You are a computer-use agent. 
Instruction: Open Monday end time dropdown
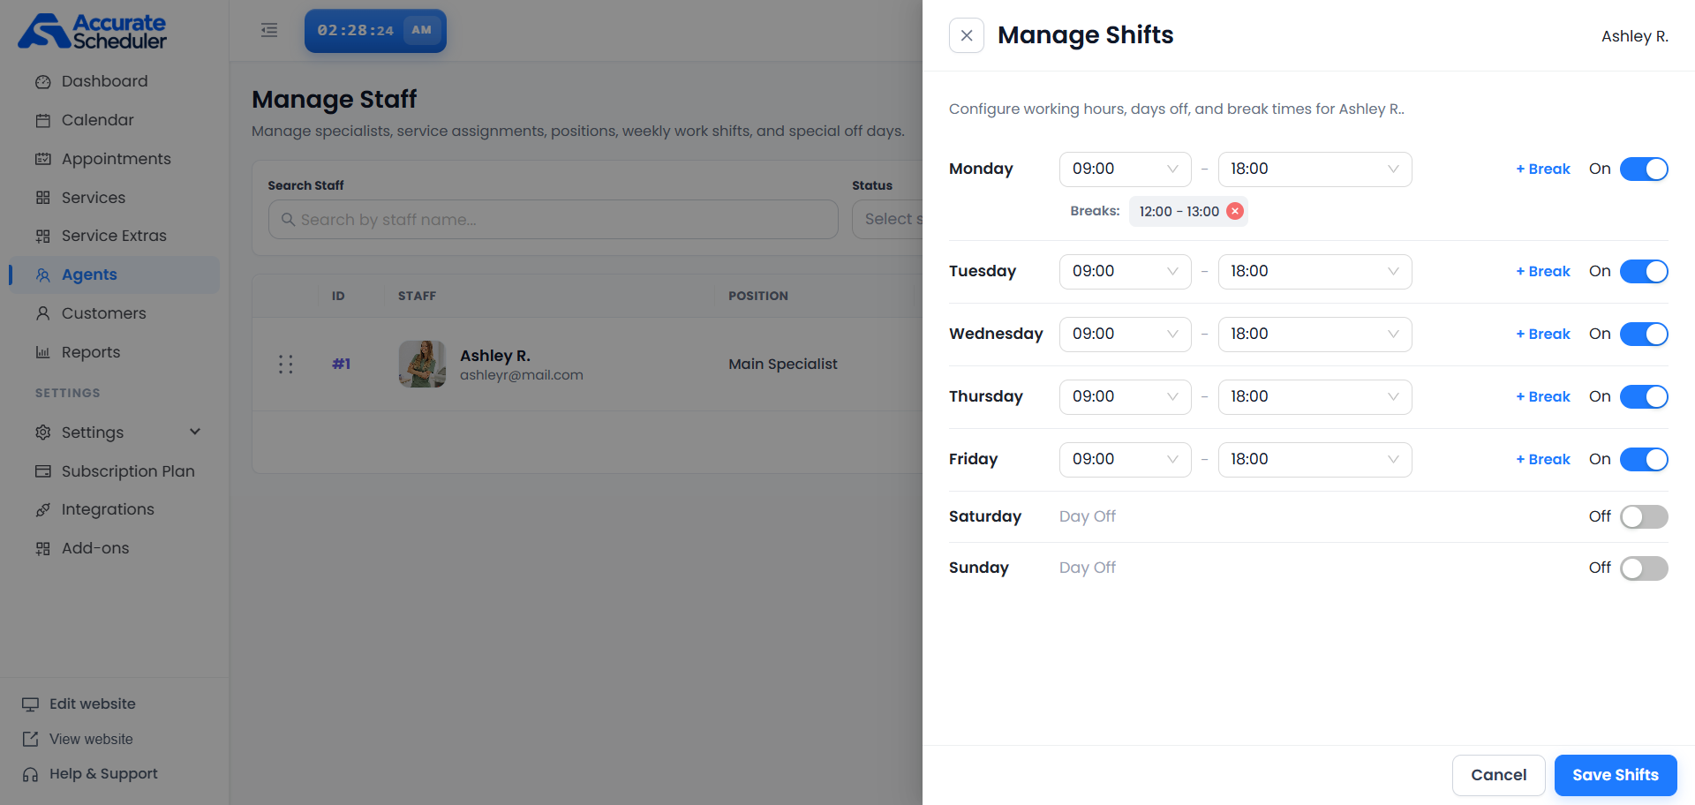point(1315,169)
